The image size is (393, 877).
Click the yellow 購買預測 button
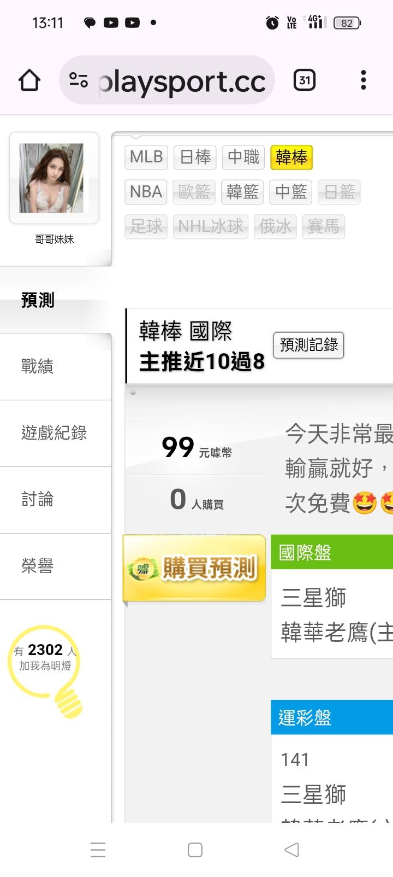coord(194,569)
